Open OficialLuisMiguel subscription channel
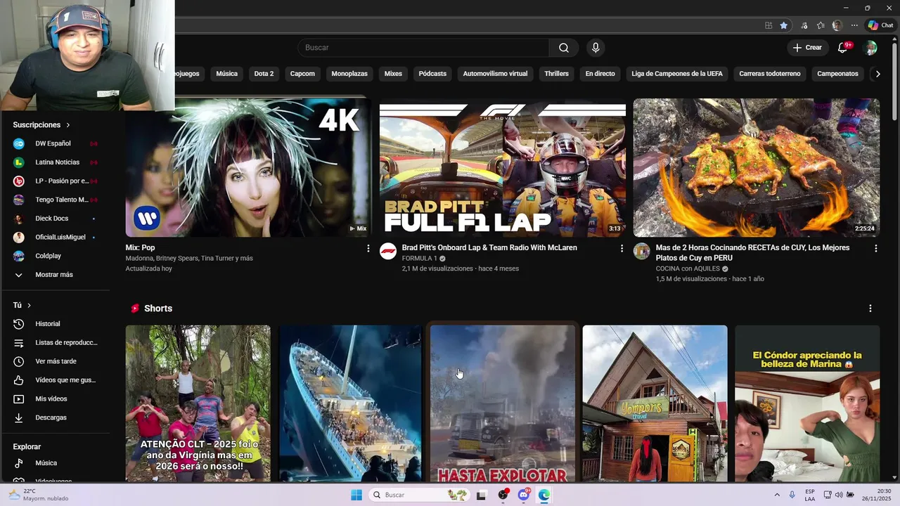 click(56, 237)
